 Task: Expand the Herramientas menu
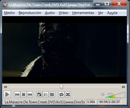pos(83,13)
